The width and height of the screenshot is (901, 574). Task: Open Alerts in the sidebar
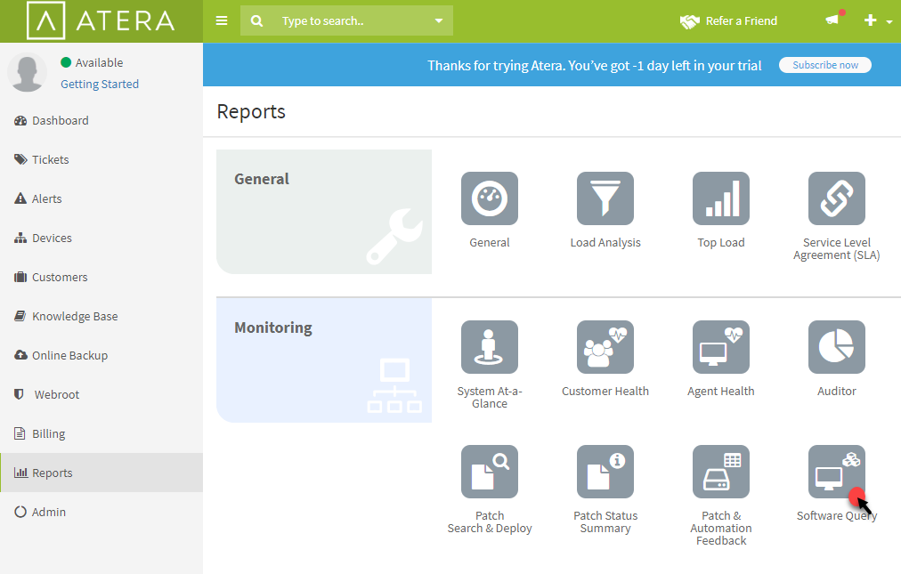point(101,198)
